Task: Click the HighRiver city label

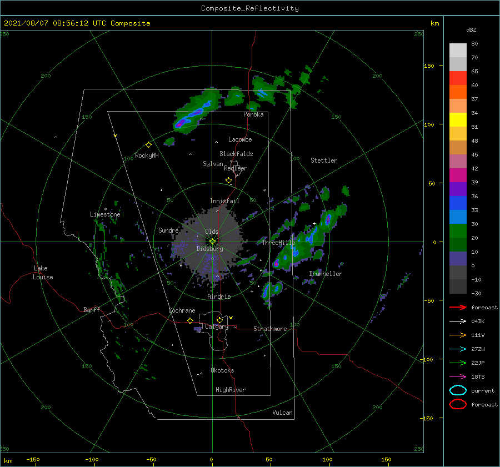Action: click(231, 390)
